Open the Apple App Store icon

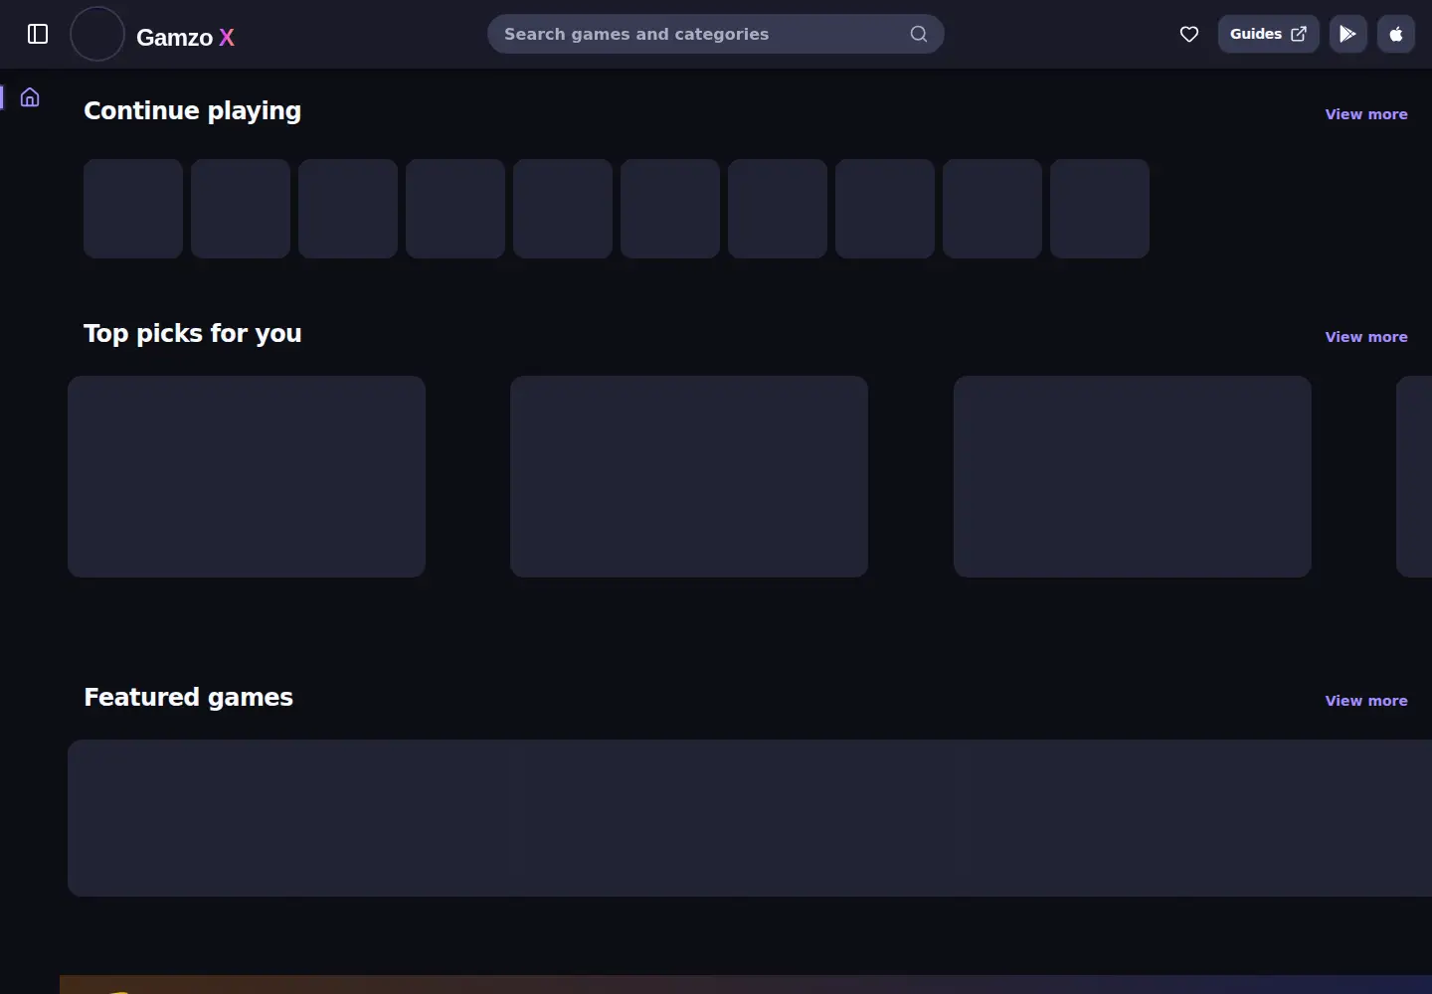click(1395, 34)
